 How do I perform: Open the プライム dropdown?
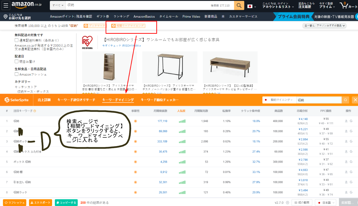pos(327,5)
